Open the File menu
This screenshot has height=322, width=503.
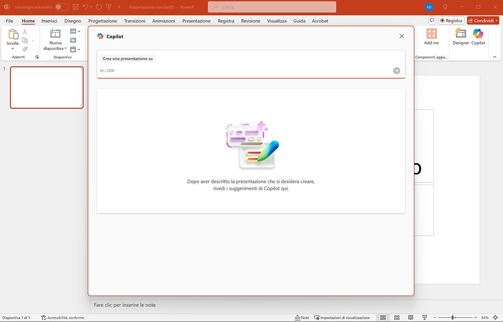10,21
